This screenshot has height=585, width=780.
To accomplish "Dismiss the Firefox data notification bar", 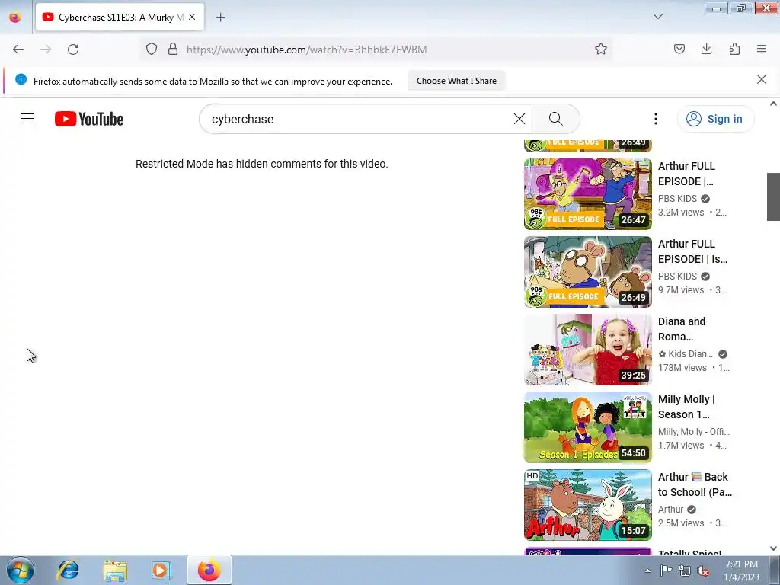I will [x=761, y=79].
